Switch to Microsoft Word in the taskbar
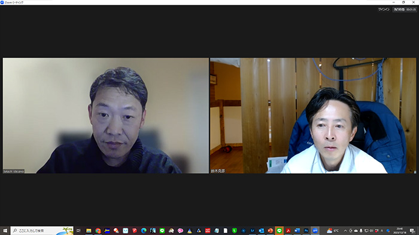Viewport: 419px width, 235px height. [297, 230]
